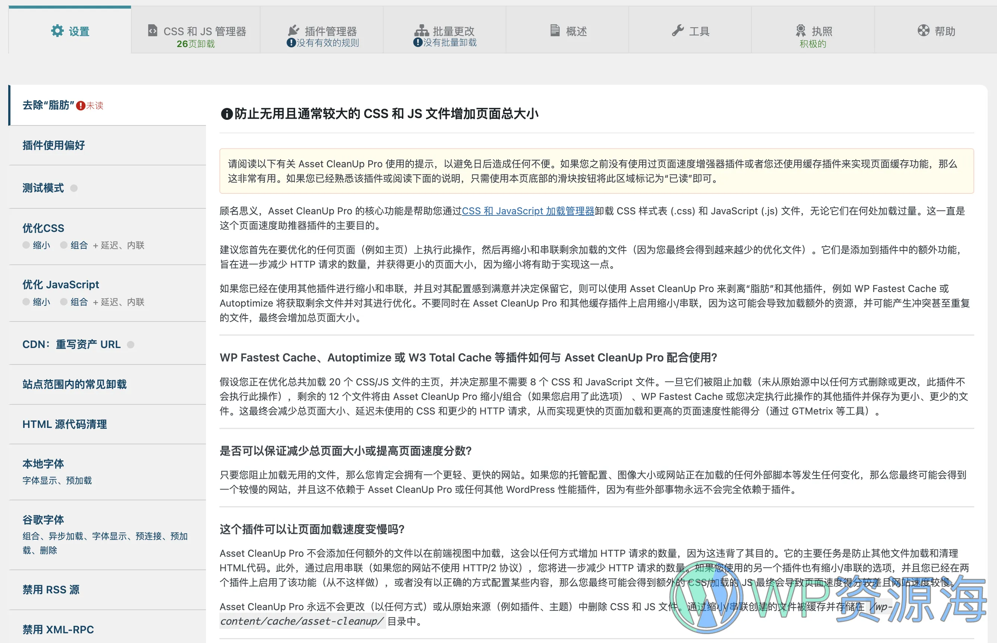Open the 设置 tab

(x=70, y=30)
